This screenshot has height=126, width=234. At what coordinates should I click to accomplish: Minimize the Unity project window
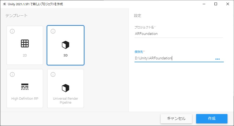204,4
